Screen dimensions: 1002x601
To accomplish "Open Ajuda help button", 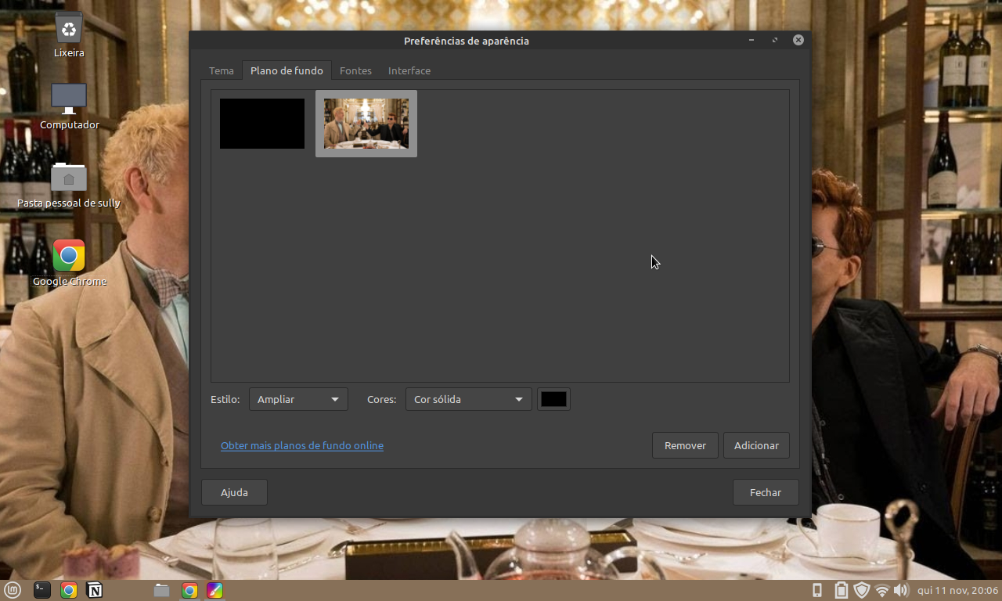I will click(x=234, y=492).
